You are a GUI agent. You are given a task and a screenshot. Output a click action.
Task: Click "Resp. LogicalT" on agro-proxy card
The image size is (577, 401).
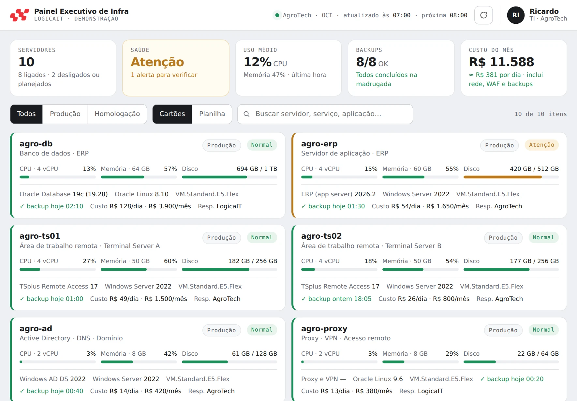point(421,391)
